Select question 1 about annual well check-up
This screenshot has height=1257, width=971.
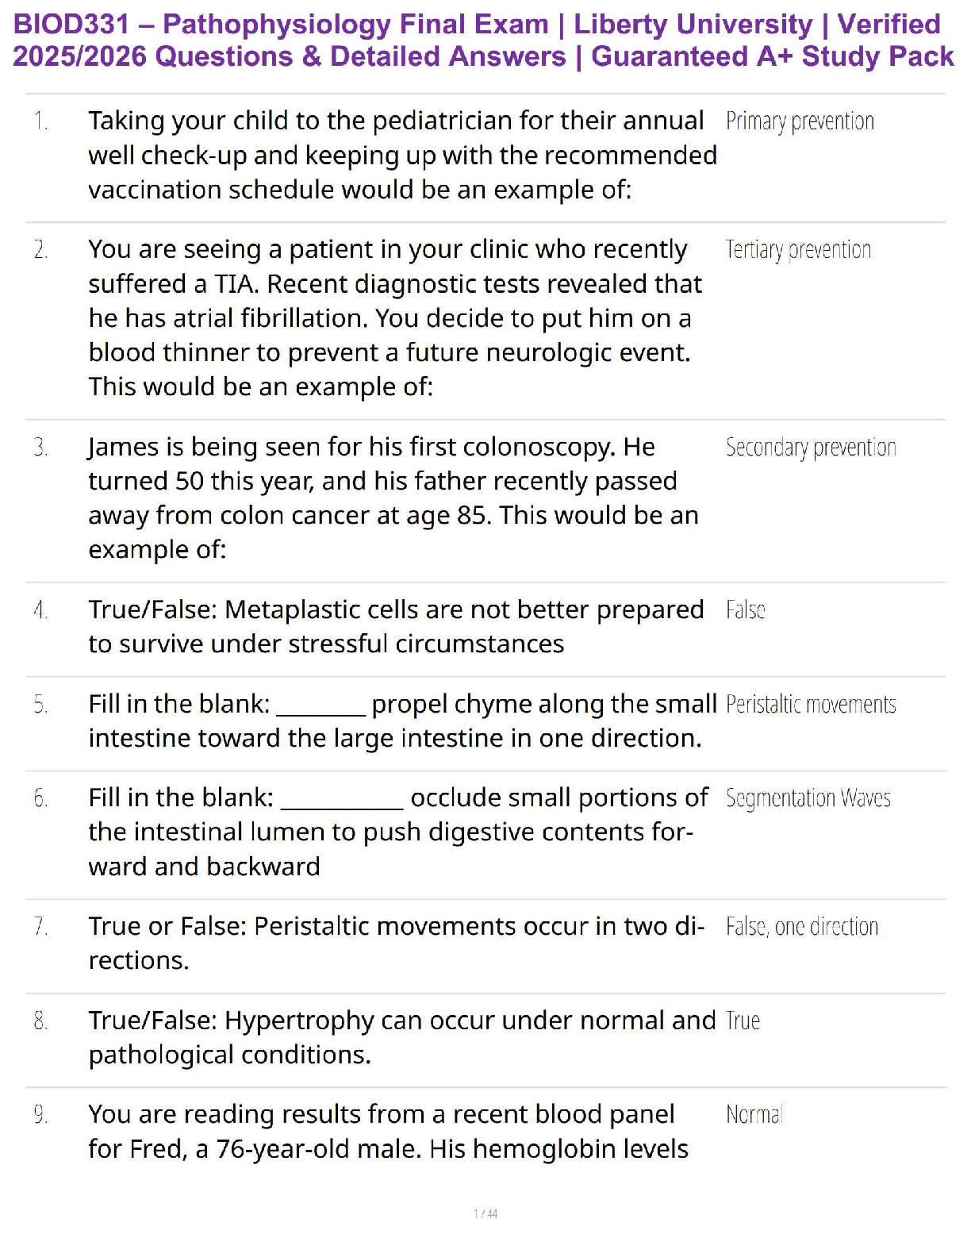403,156
